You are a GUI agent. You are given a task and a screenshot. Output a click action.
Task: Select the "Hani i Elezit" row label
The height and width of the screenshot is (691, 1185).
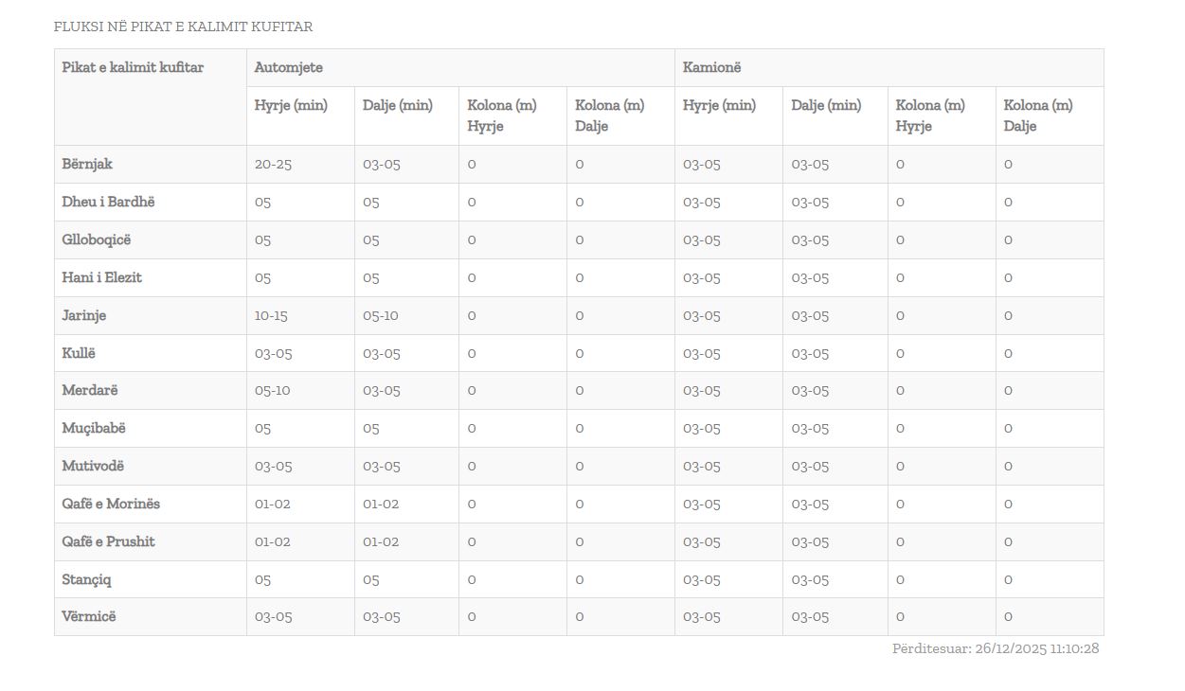point(101,278)
